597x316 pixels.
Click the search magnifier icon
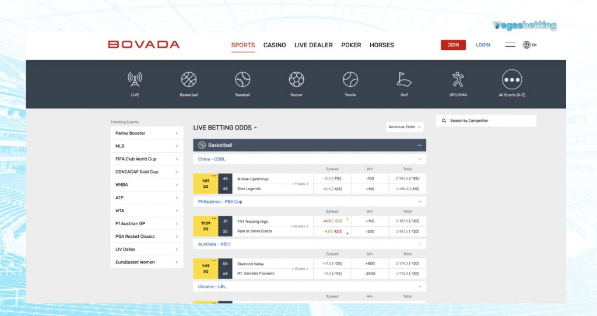click(444, 121)
